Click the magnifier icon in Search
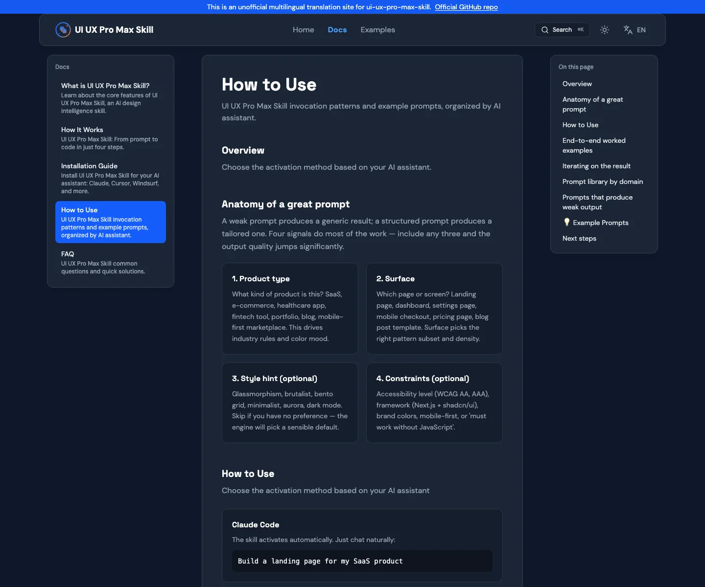705x587 pixels. 545,30
